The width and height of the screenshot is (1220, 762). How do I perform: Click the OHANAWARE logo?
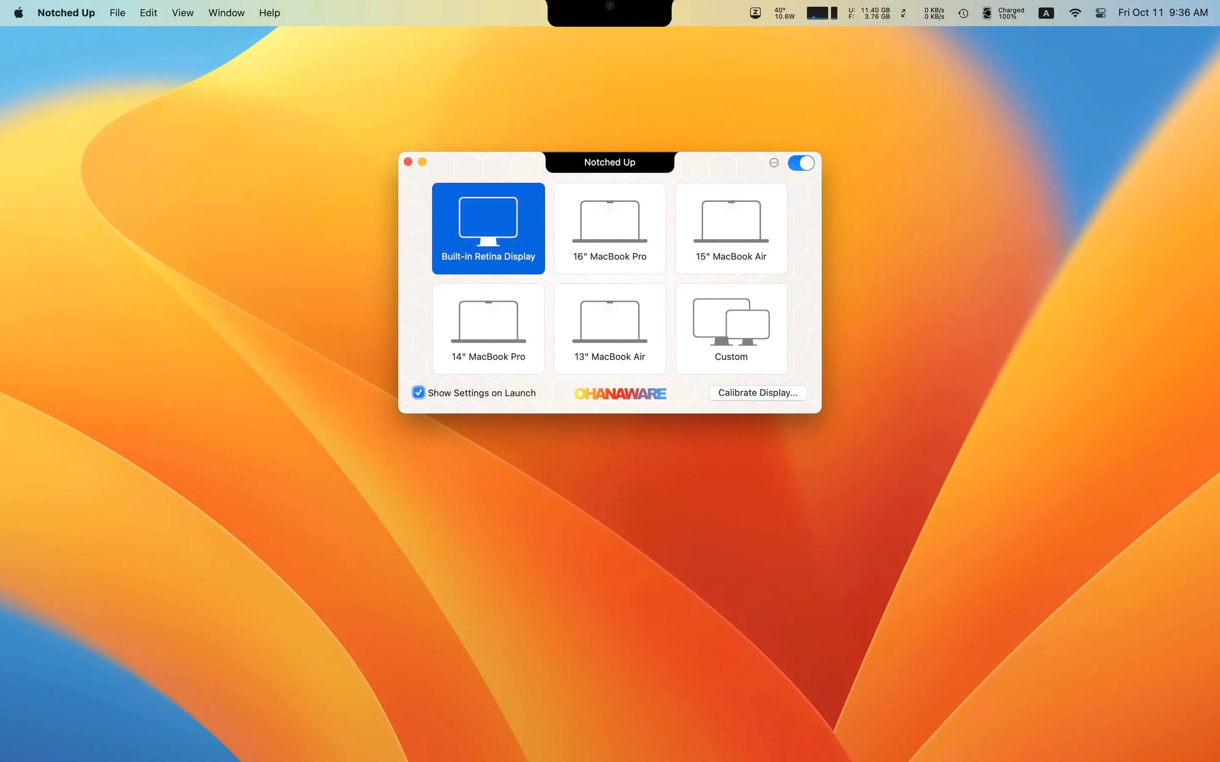click(x=620, y=394)
